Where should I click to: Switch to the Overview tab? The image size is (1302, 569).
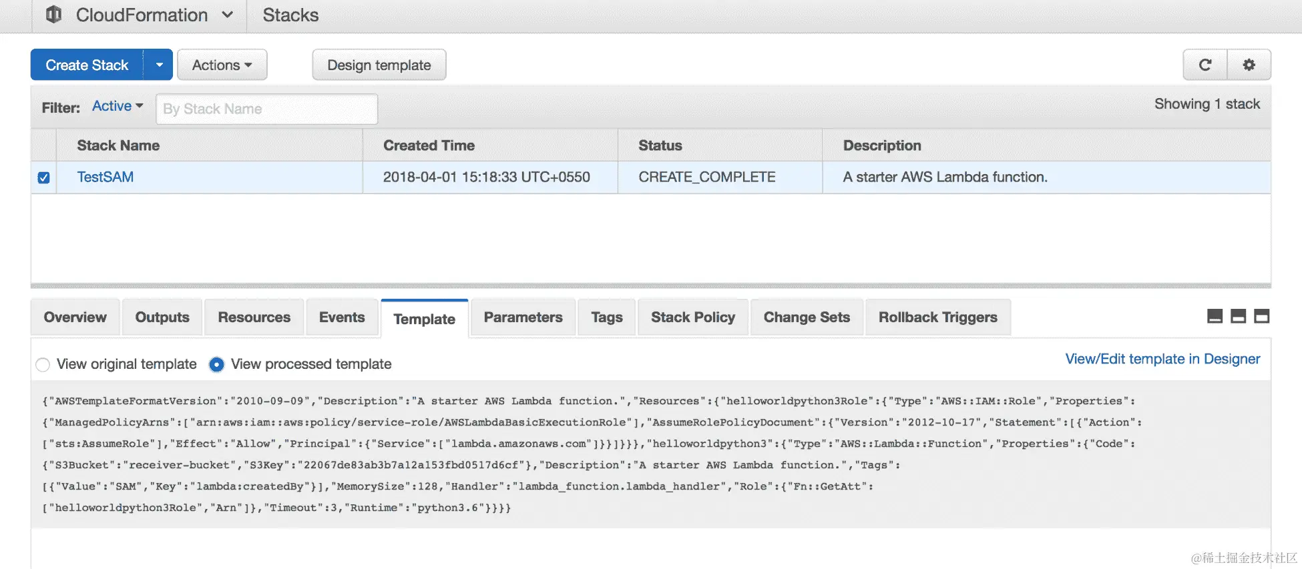(75, 318)
